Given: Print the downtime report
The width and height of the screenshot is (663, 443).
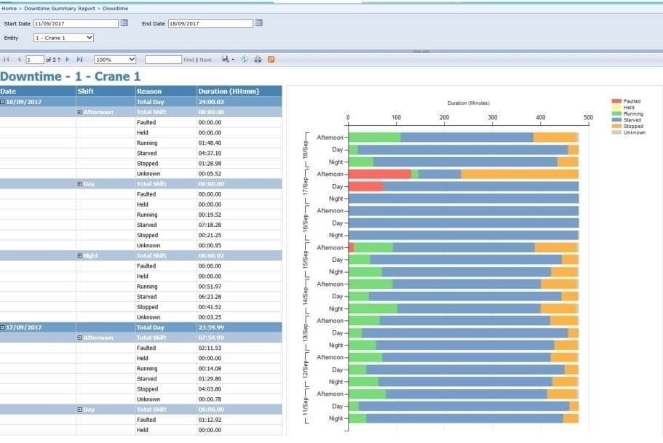Looking at the screenshot, I should point(258,60).
